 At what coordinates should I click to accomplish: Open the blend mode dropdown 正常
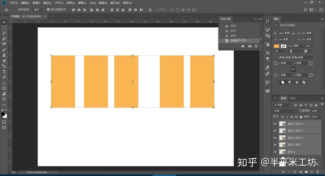pos(285,111)
